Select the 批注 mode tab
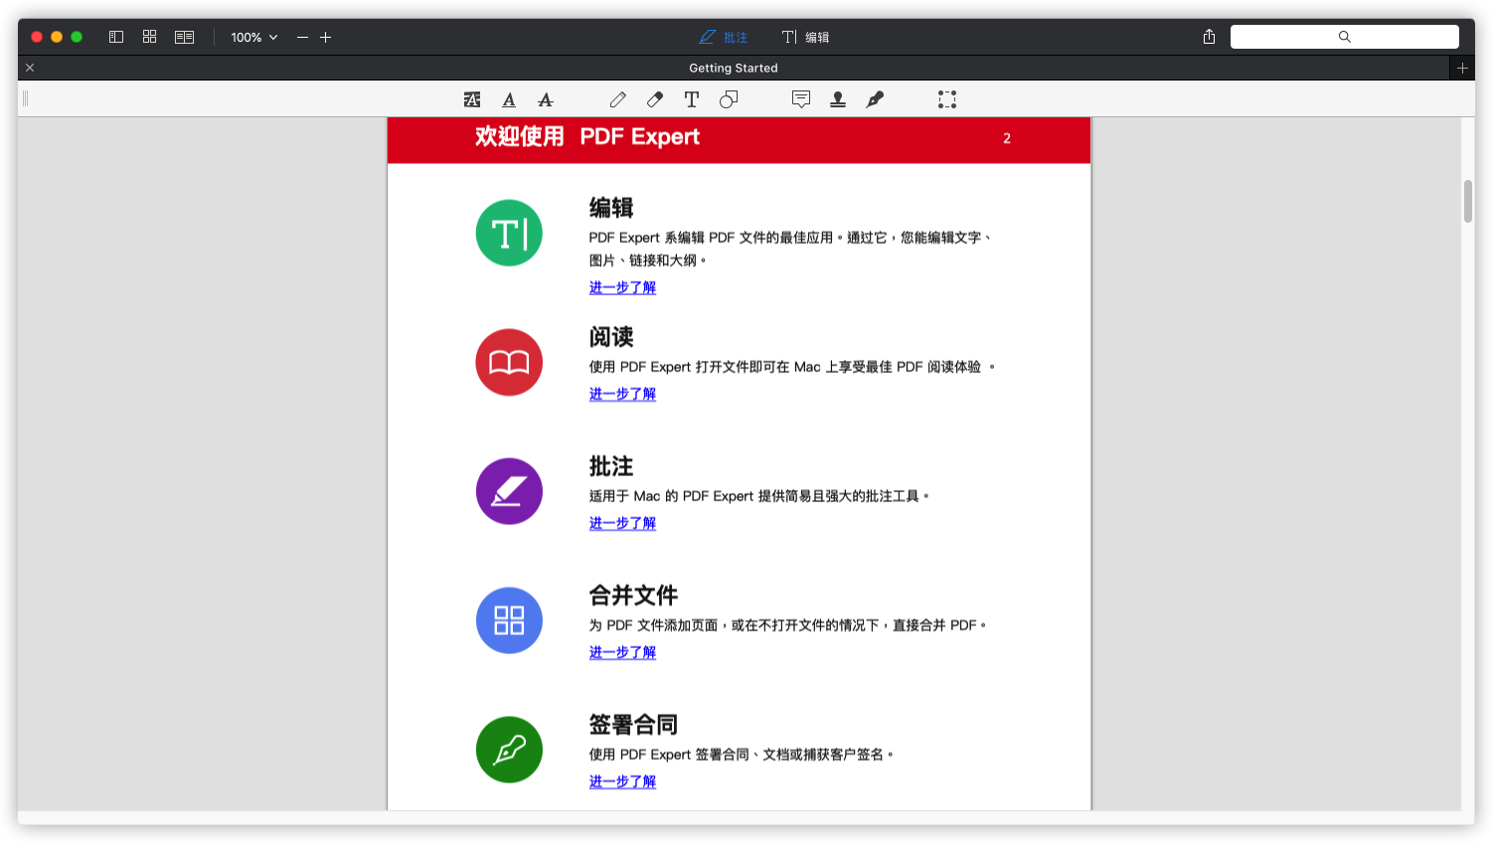This screenshot has height=843, width=1493. pos(723,37)
